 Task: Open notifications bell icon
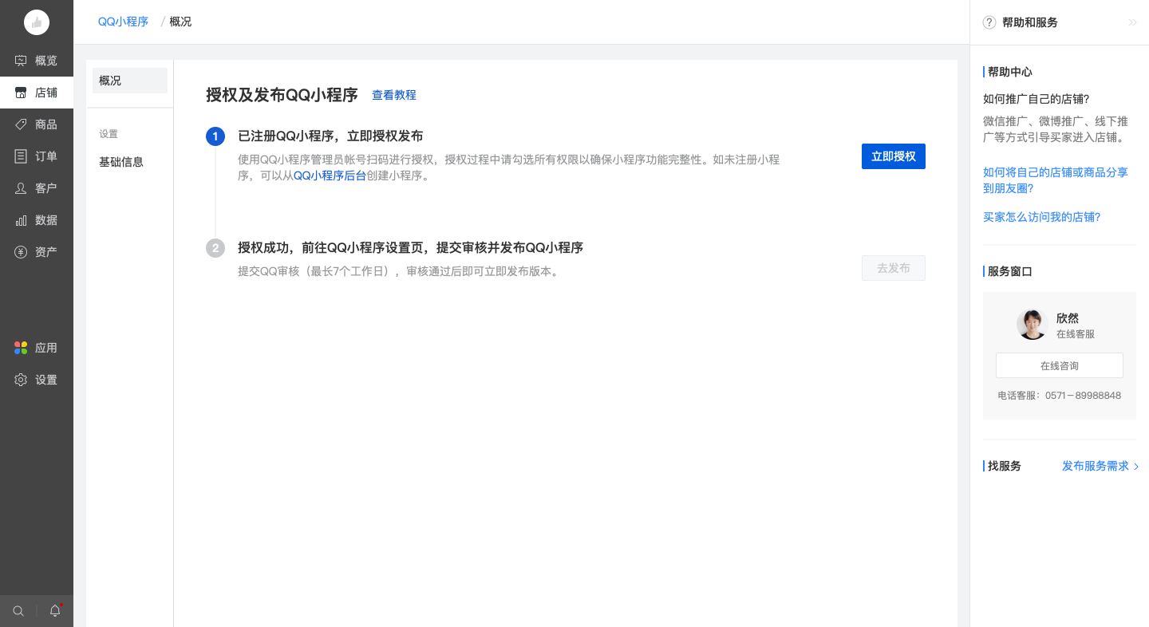[55, 611]
